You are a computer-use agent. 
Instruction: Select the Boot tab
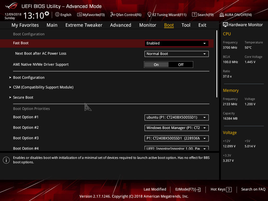[169, 25]
